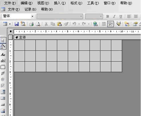Open Print Preview with magnifier page icon
Viewport: 141px width, 116px height.
(38, 24)
